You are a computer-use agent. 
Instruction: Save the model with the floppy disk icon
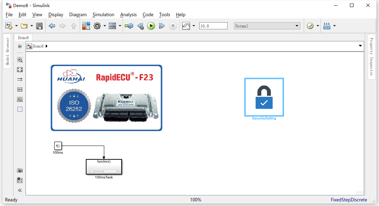[x=39, y=26]
